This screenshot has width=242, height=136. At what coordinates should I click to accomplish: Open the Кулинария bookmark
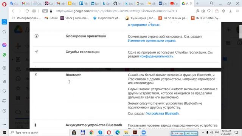click(141, 18)
